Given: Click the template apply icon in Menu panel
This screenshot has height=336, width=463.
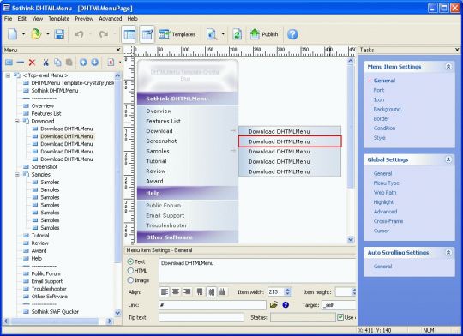Looking at the screenshot, I should click(x=111, y=63).
